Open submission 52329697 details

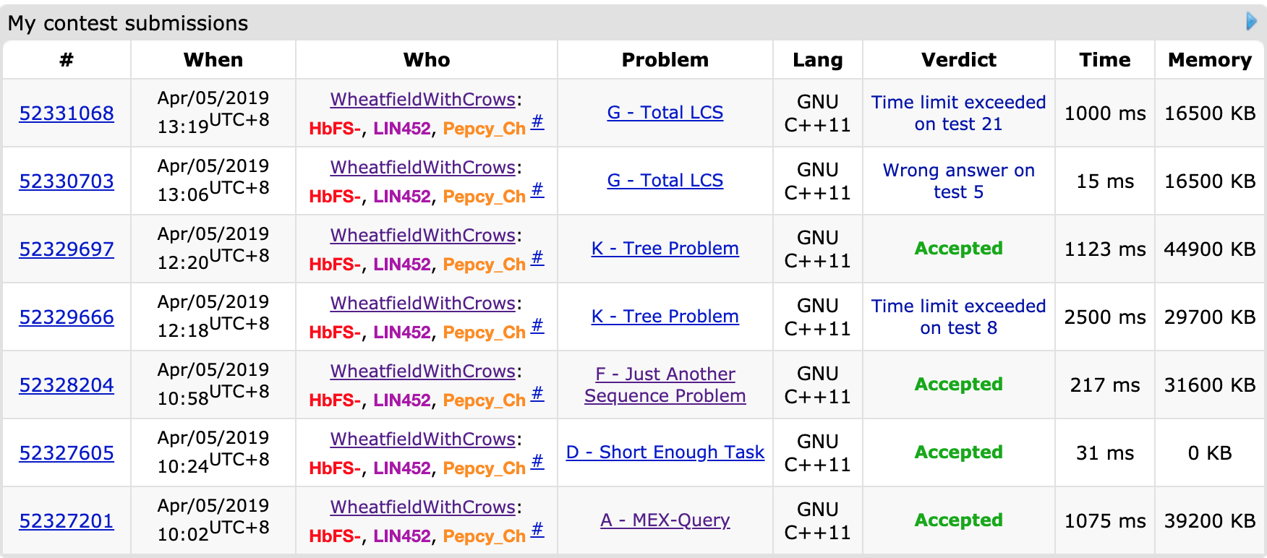(x=67, y=249)
